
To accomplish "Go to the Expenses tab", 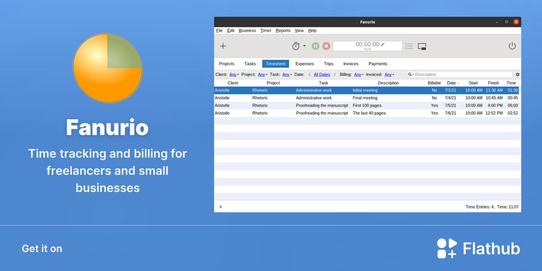I will (304, 64).
